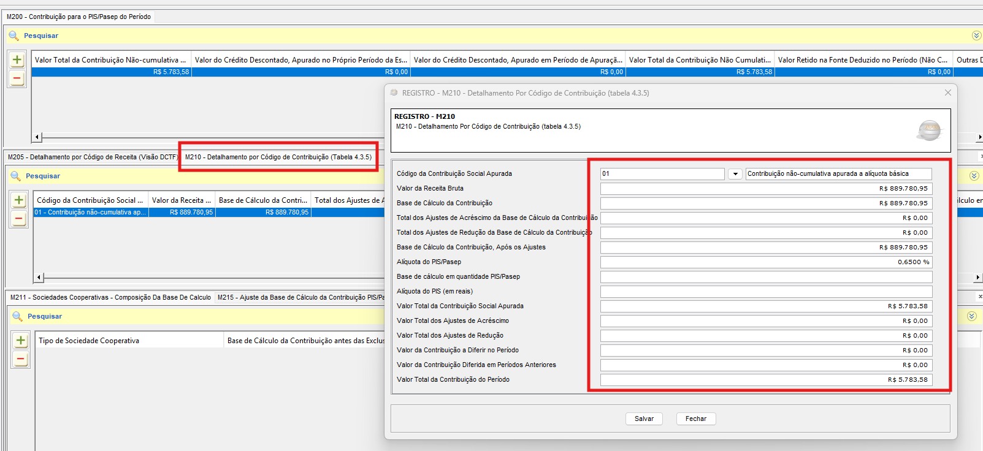Add a new row in the M211 panel
The width and height of the screenshot is (983, 451).
21,340
